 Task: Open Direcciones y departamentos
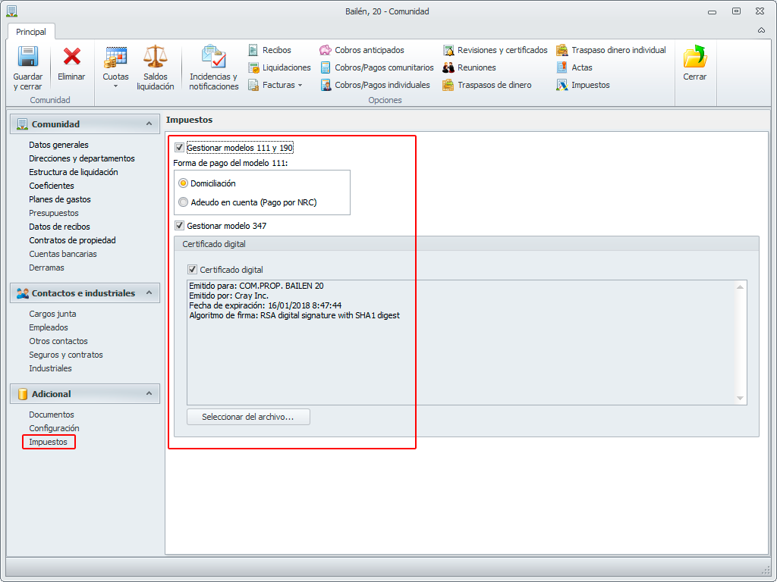point(82,158)
